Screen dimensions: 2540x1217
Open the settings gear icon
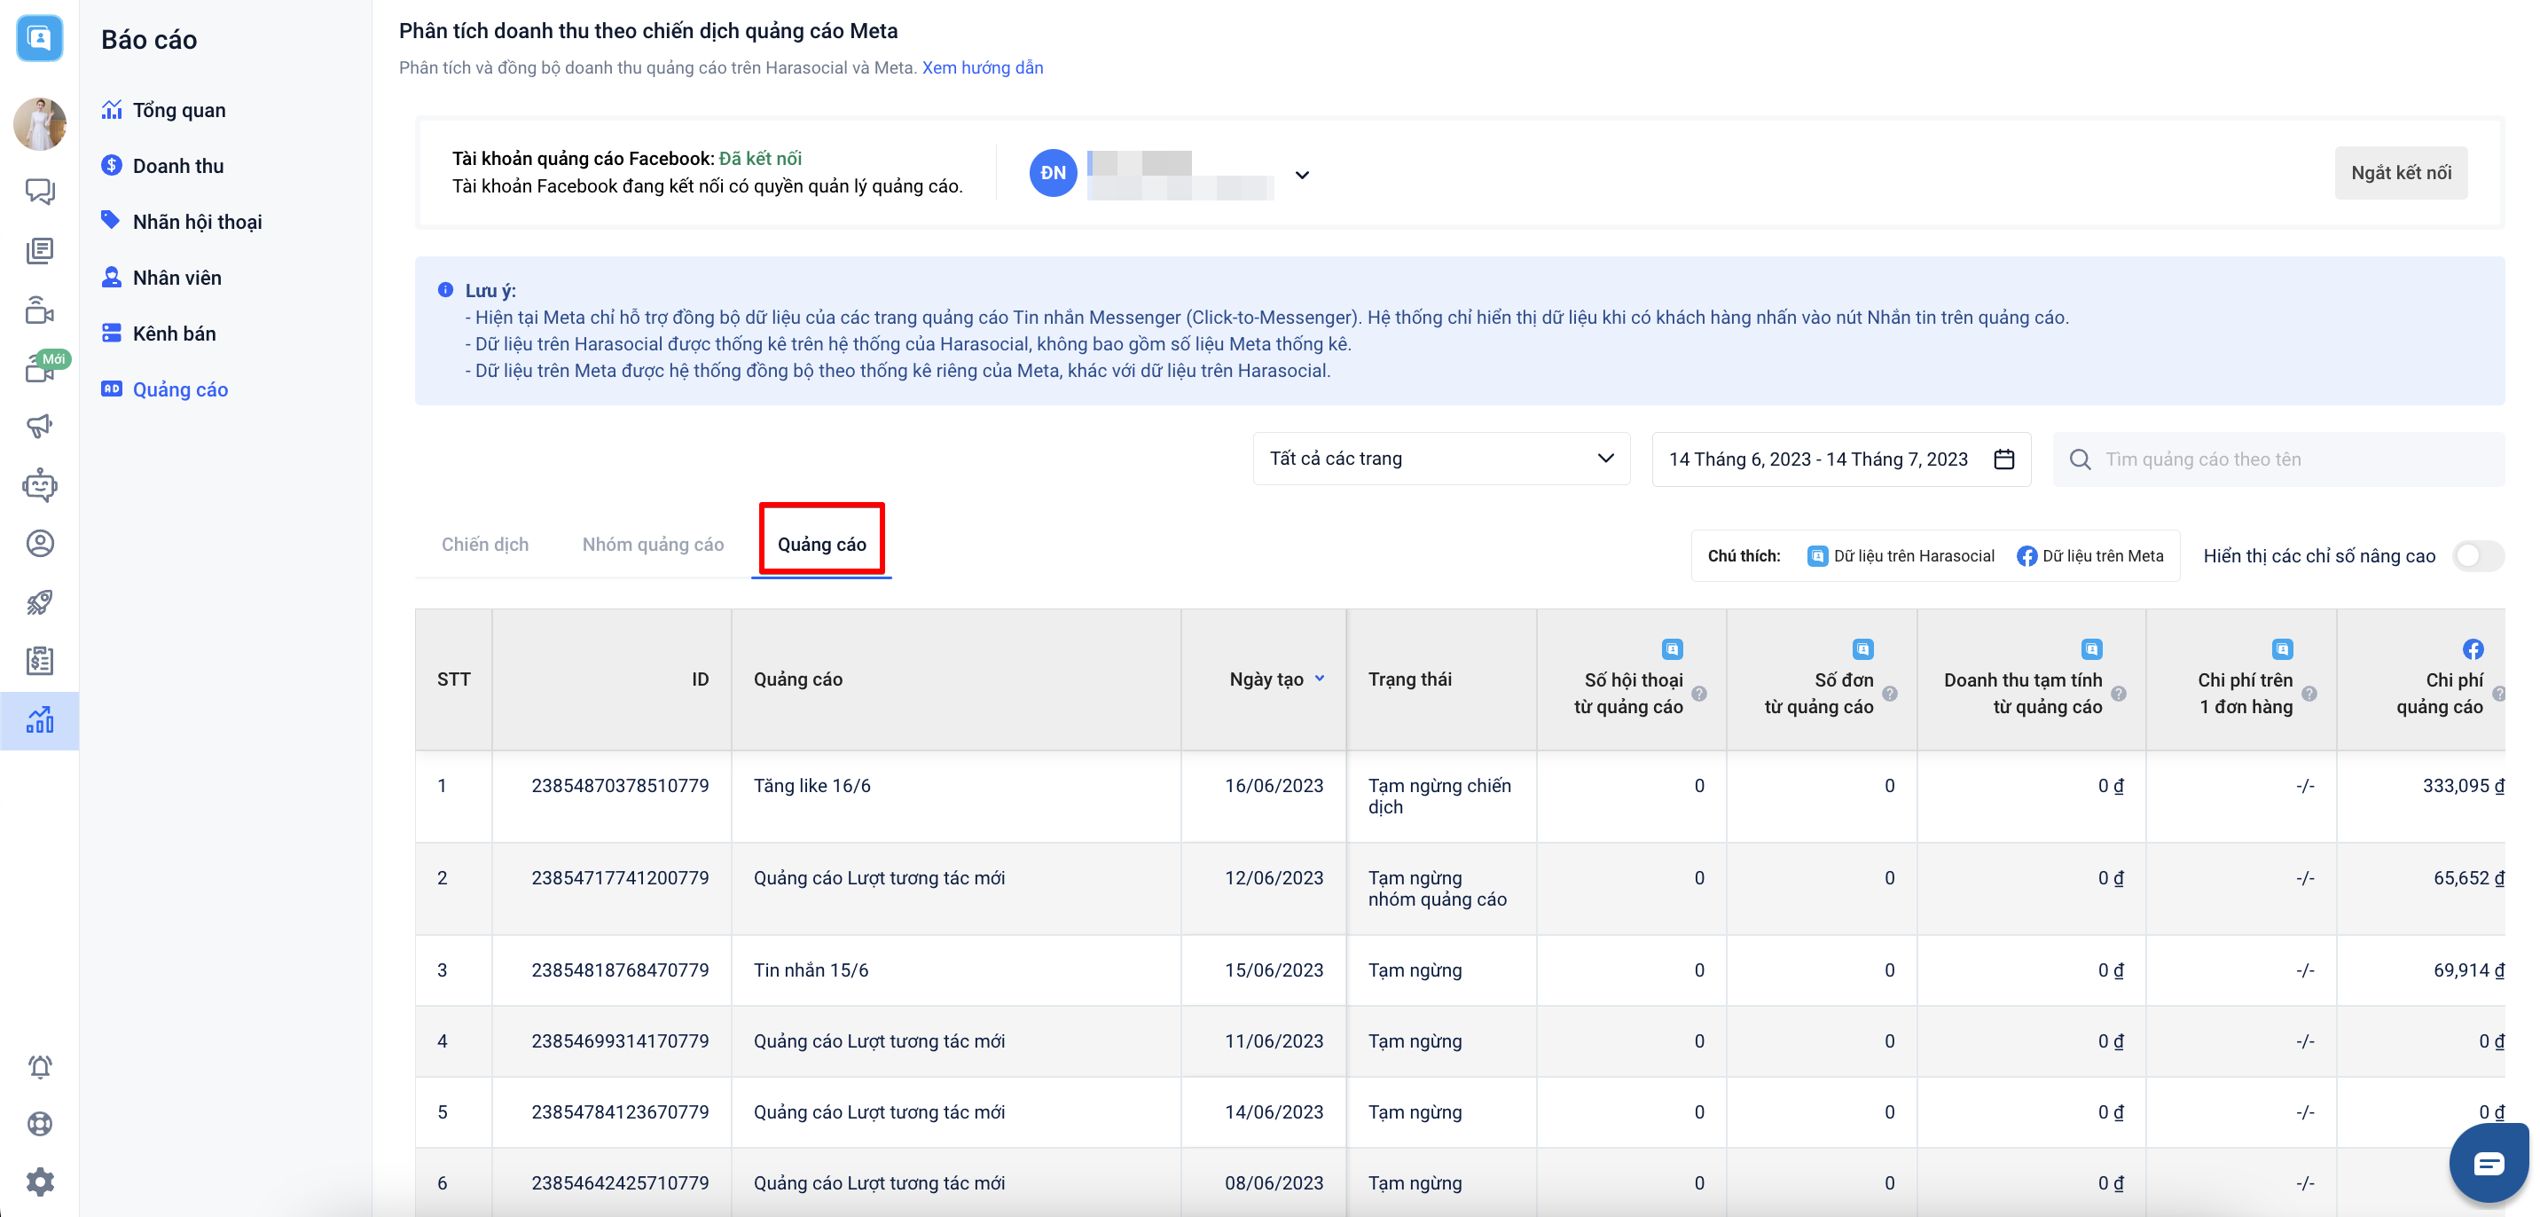(x=39, y=1182)
